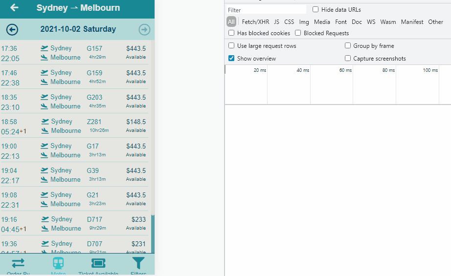Check Has blocked cookies option

231,33
